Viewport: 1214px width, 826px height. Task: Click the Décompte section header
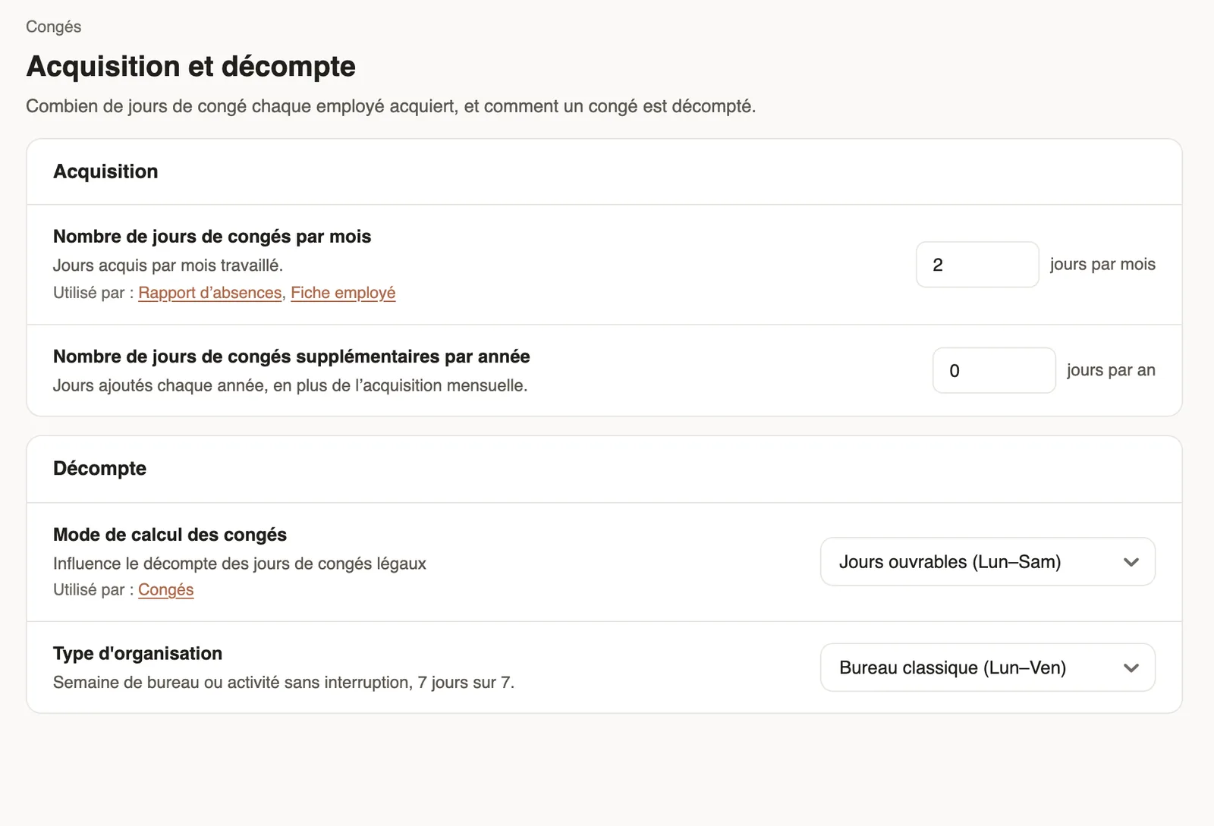coord(99,468)
